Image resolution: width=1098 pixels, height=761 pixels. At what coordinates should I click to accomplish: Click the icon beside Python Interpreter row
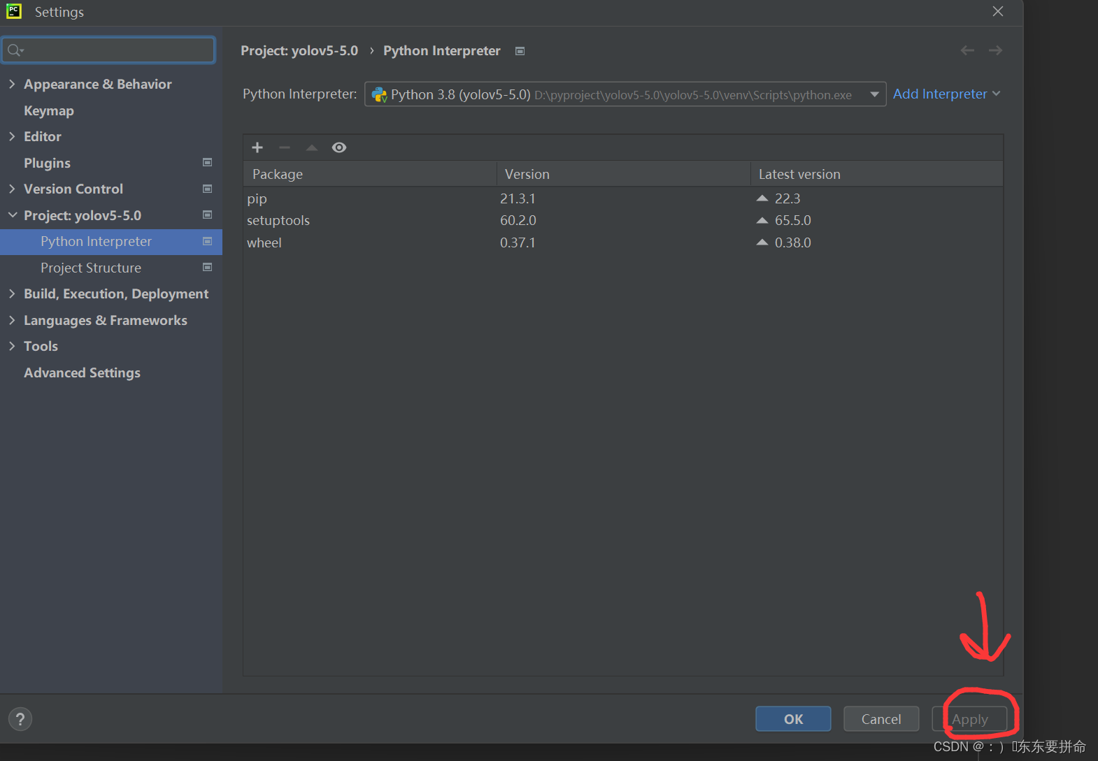tap(207, 241)
